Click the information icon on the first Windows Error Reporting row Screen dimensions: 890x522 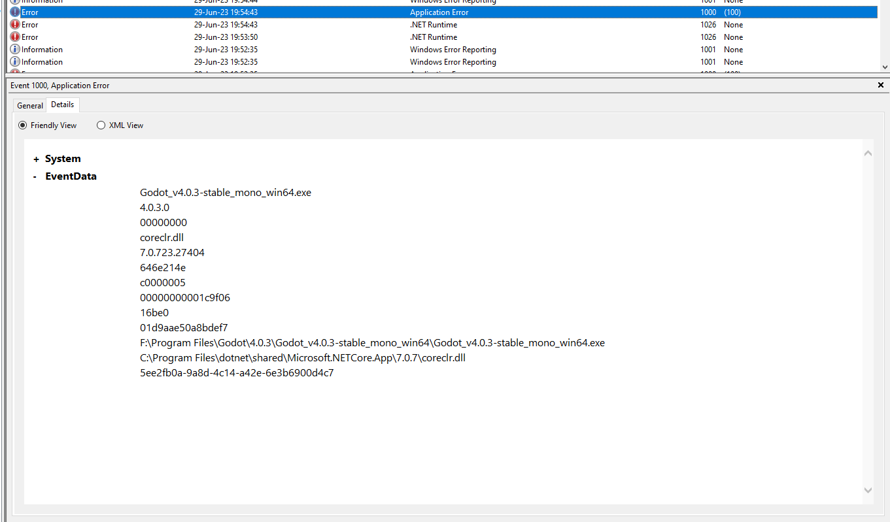click(x=15, y=49)
